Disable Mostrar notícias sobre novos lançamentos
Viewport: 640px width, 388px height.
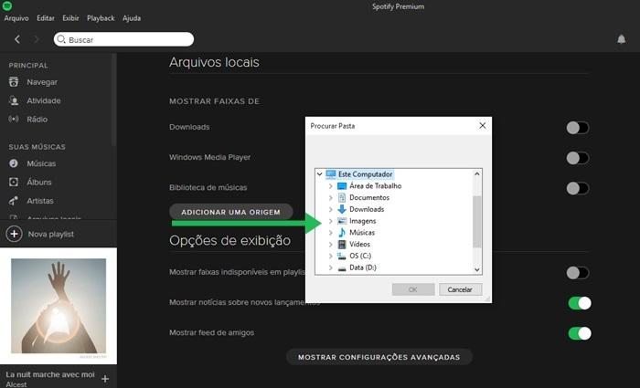[580, 303]
